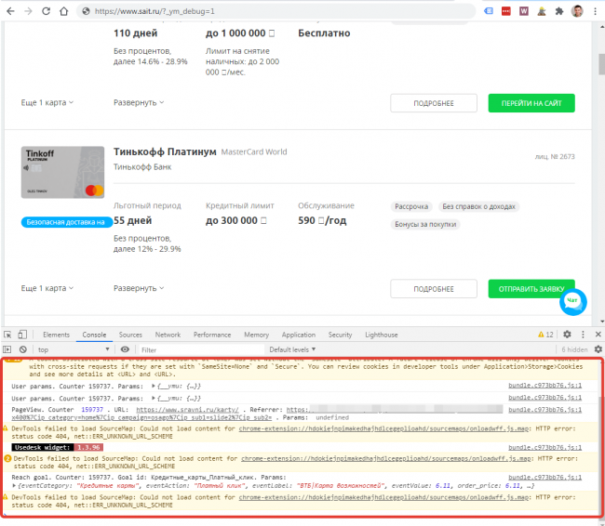Open the DevTools settings gear
Image resolution: width=605 pixels, height=526 pixels.
[x=565, y=335]
